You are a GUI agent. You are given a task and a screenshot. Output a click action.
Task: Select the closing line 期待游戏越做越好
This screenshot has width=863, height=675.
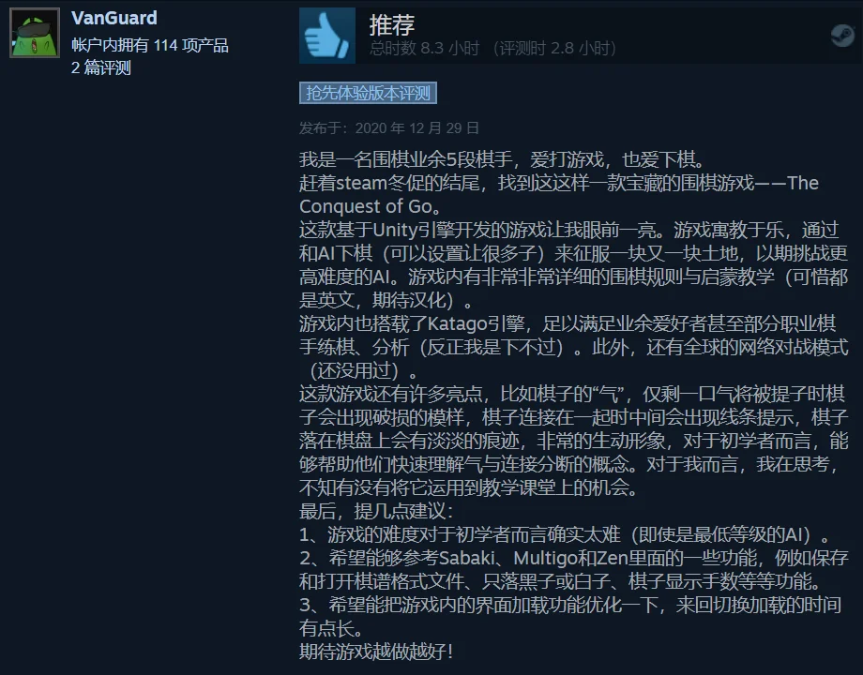376,652
